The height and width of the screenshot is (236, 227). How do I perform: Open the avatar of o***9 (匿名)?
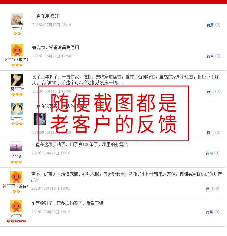[17, 50]
